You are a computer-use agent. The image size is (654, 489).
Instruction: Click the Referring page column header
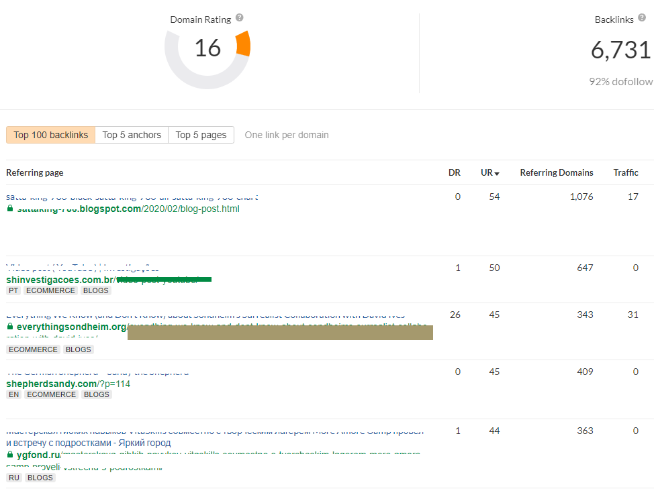[35, 172]
